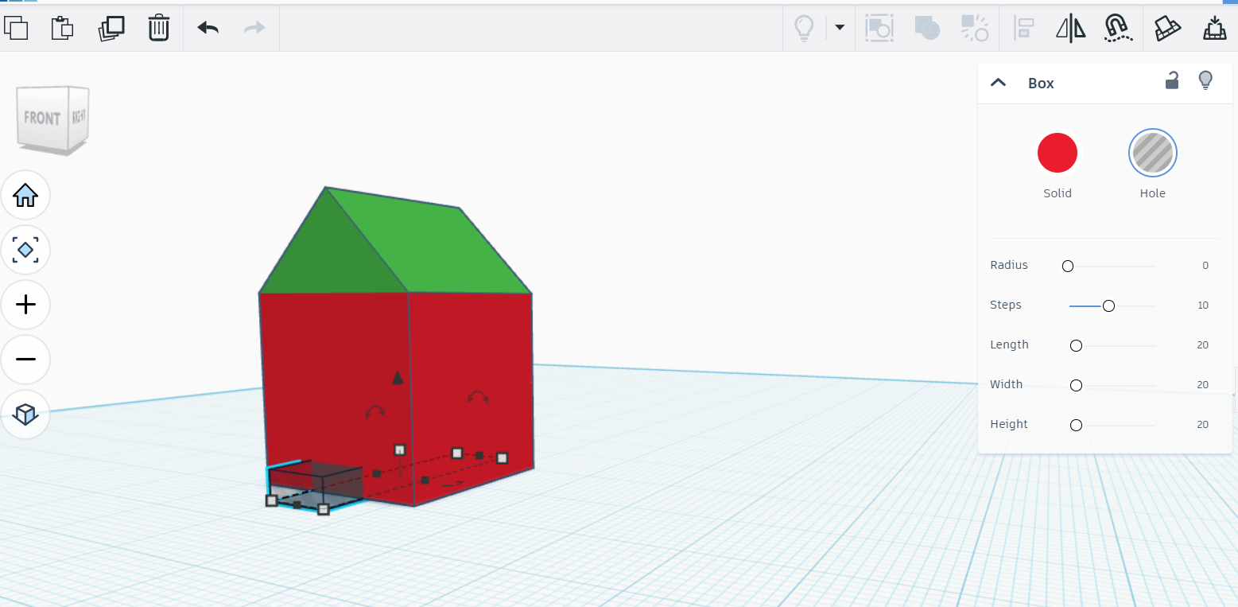Screen dimensions: 1238x607
Task: Reset to Home view
Action: (25, 195)
